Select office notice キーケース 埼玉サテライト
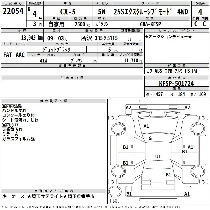 pyautogui.click(x=48, y=196)
